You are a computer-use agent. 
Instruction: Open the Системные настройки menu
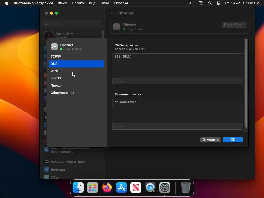33,3
